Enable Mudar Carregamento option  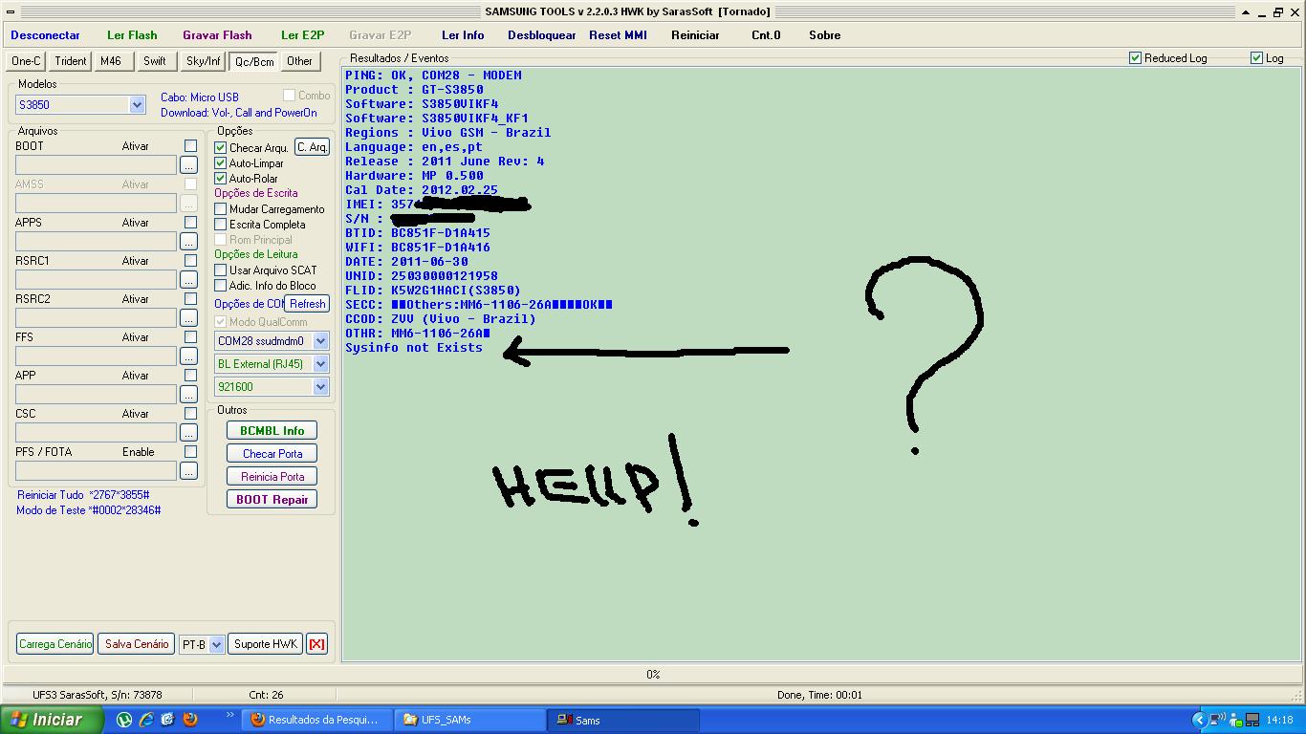221,209
